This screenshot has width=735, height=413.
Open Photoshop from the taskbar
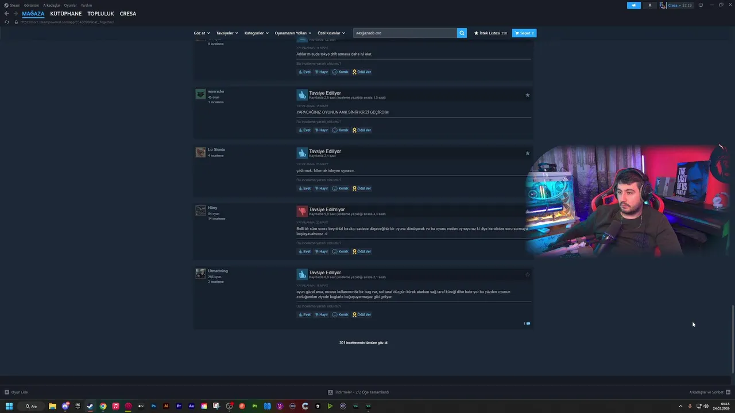(x=153, y=406)
